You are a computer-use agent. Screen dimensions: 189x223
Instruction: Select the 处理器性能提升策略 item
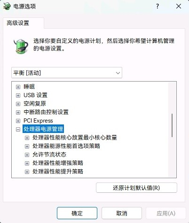click(x=58, y=172)
